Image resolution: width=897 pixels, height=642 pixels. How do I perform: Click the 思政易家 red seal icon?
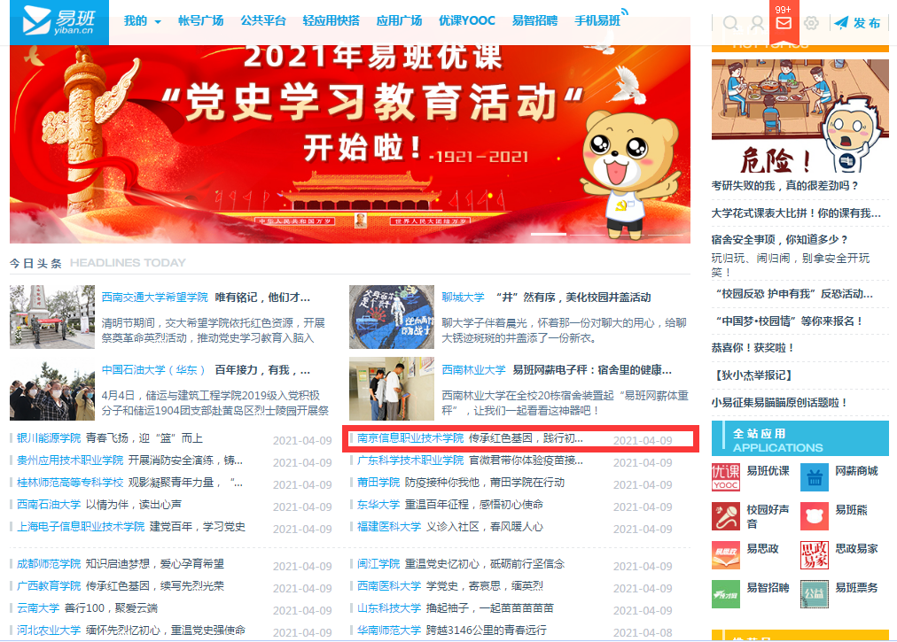coord(815,555)
